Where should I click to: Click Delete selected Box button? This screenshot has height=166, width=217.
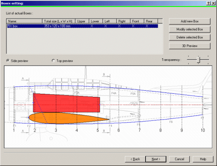point(189,37)
